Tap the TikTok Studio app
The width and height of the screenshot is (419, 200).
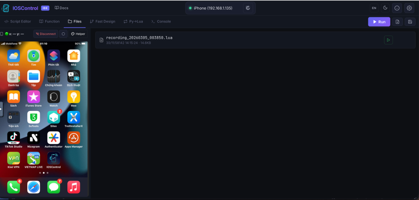tap(13, 138)
